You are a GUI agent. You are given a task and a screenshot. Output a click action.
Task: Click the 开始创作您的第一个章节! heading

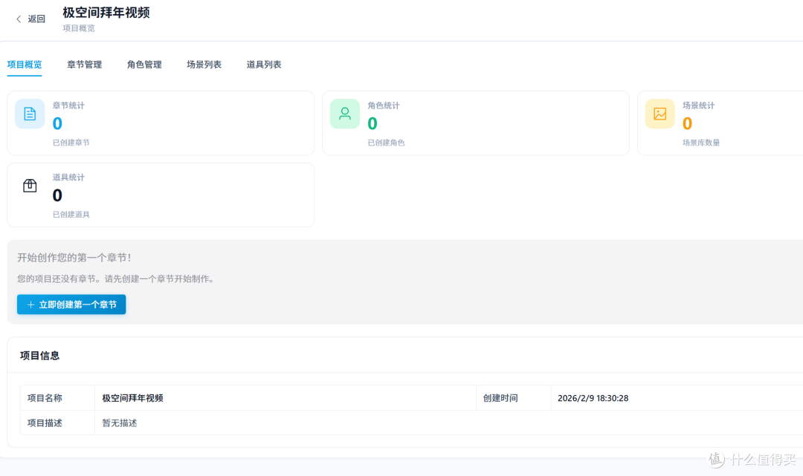(x=74, y=258)
